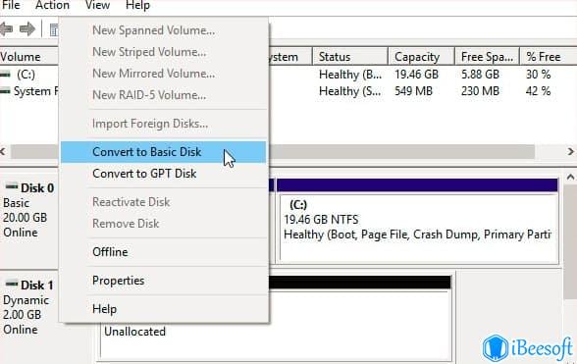Click the iBeesoft logo watermark

click(x=528, y=347)
